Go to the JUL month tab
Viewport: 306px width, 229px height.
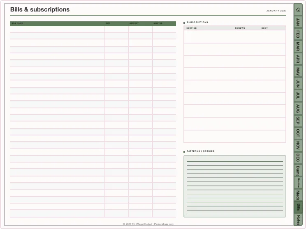point(298,96)
